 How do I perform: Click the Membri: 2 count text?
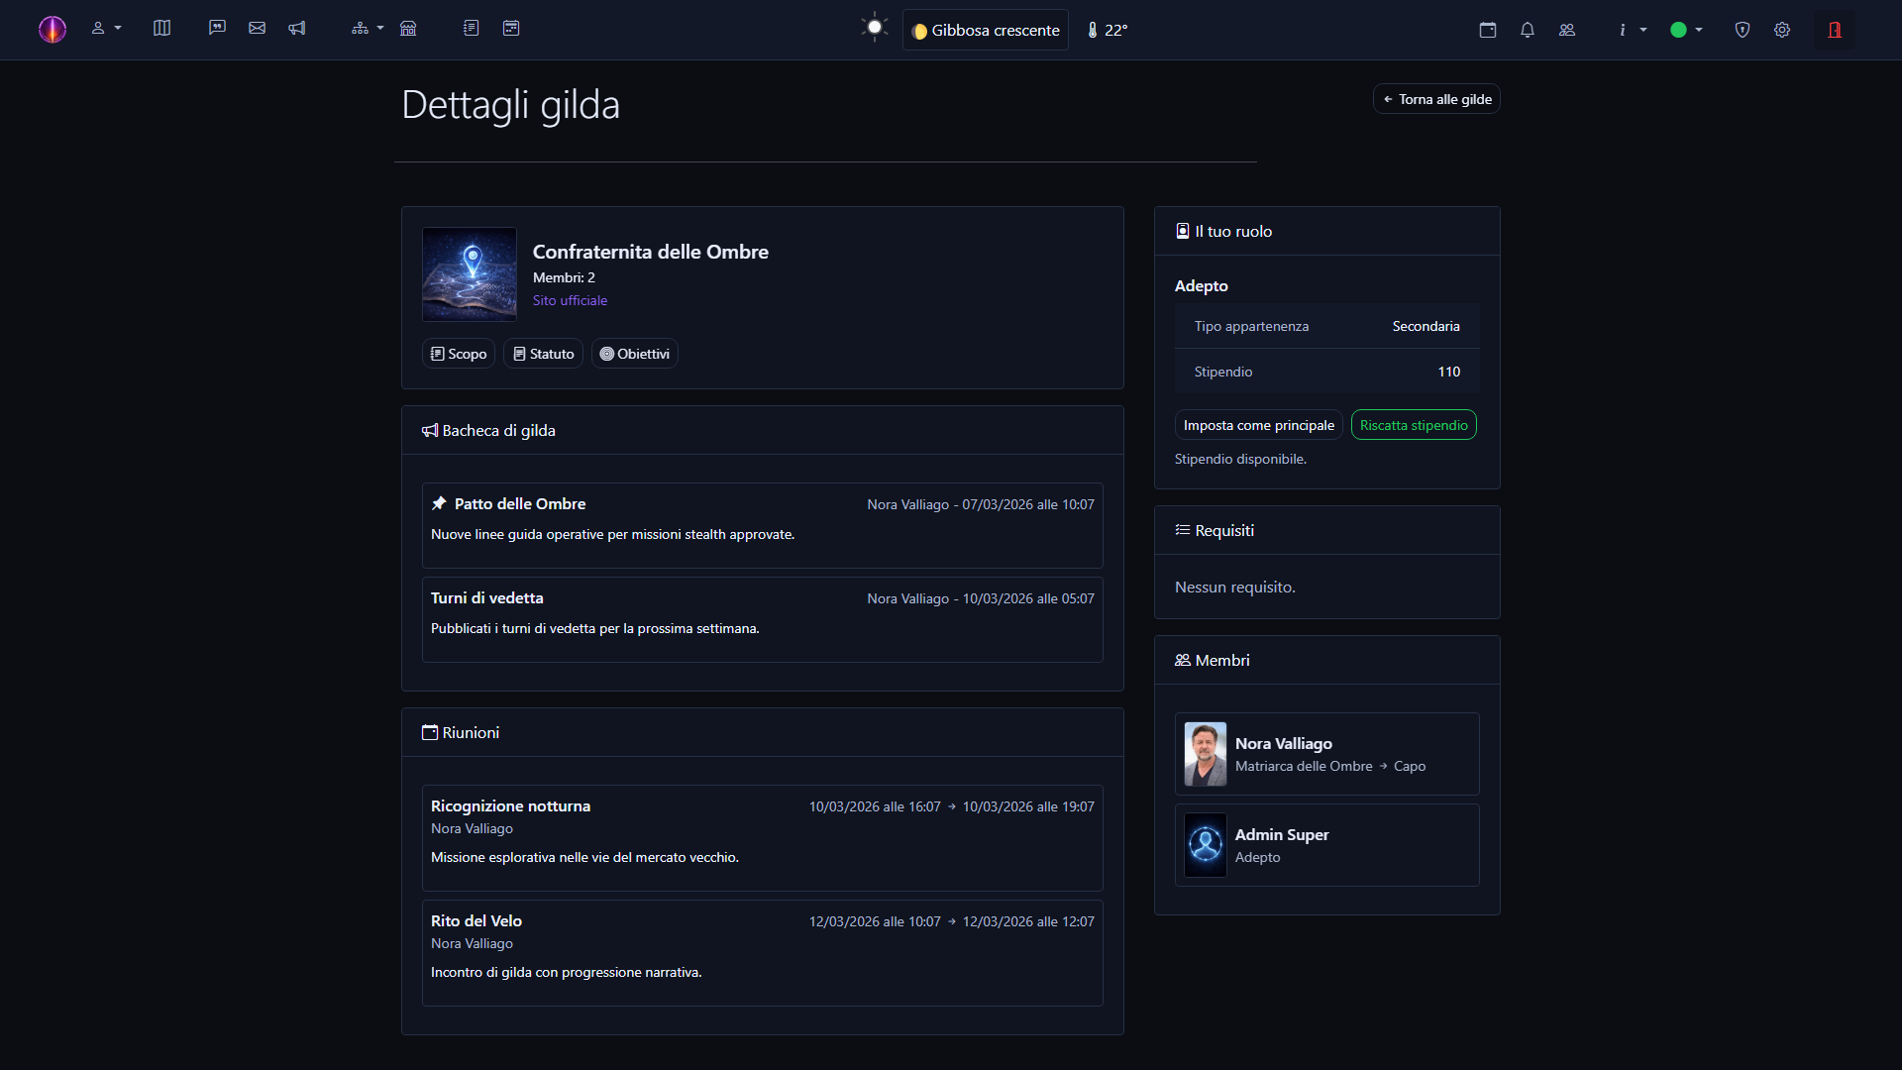pos(564,277)
